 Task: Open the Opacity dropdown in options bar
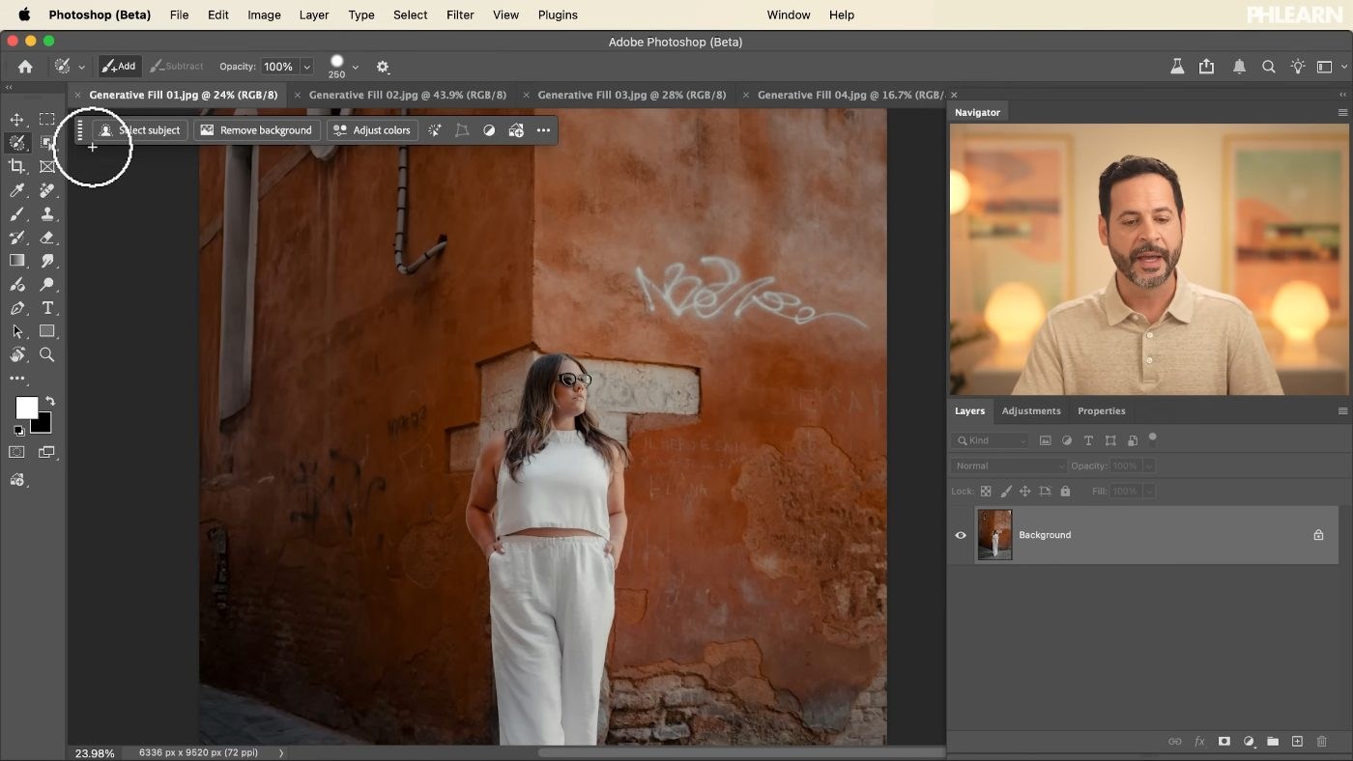[x=306, y=67]
